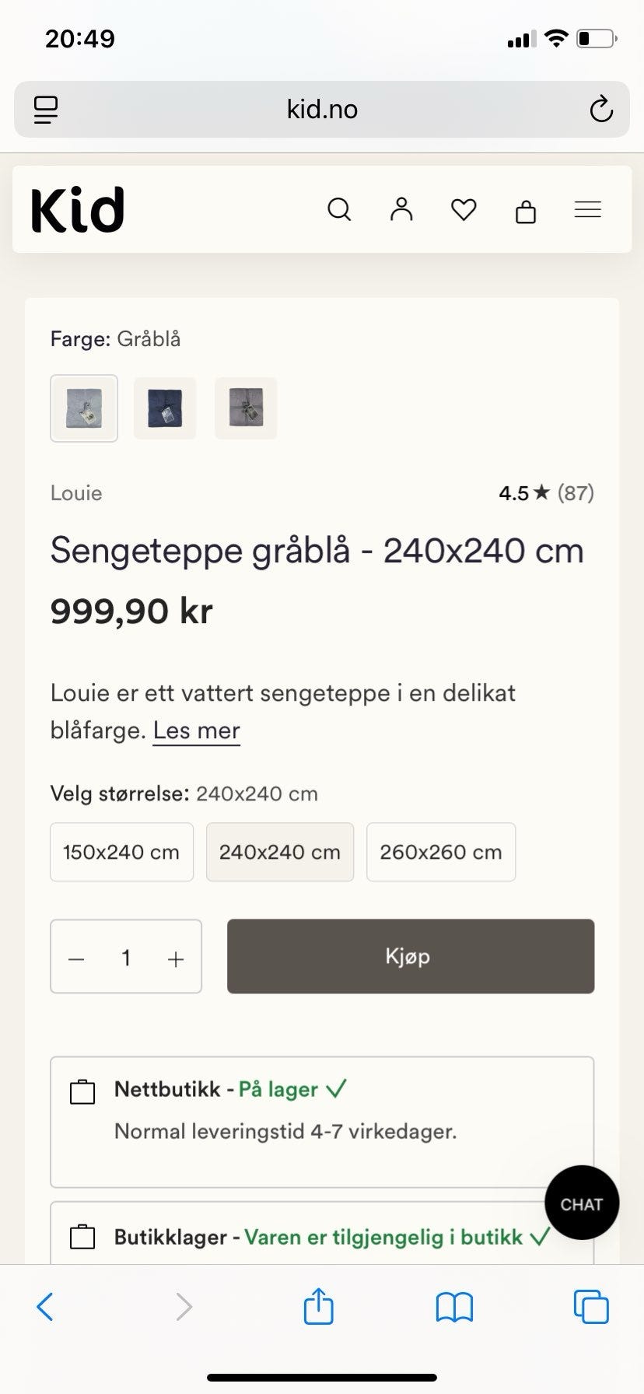Choose size 240x240 cm
Screen dimensions: 644x1394
[280, 852]
